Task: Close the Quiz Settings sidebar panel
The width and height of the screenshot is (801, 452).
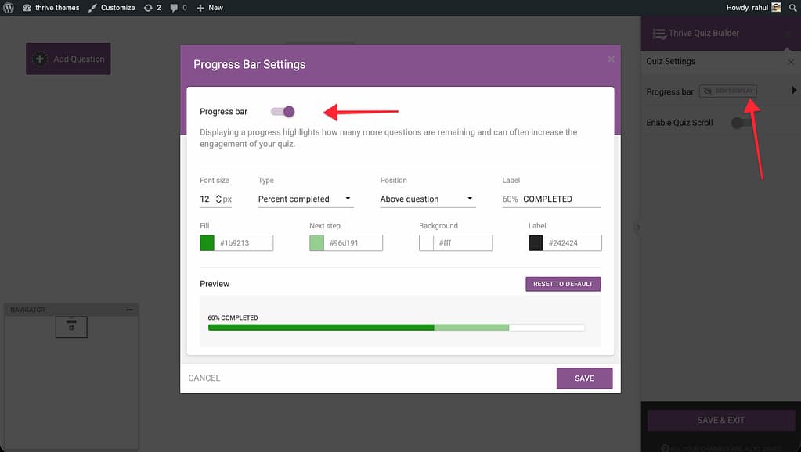Action: [790, 62]
